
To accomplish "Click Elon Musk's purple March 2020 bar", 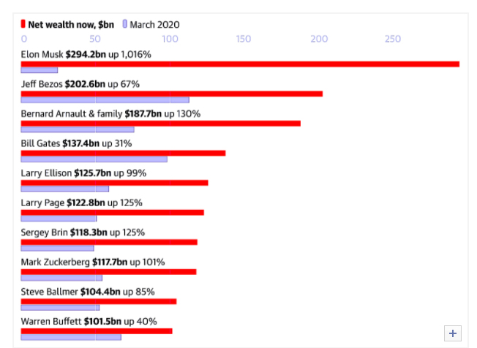I will pos(40,70).
